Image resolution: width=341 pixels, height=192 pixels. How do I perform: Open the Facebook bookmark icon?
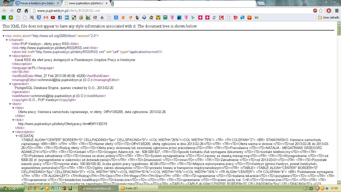(x=60, y=17)
